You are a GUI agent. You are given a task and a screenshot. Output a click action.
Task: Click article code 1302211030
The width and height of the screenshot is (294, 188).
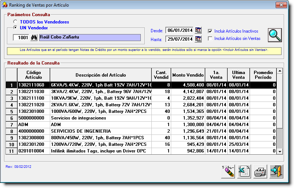[x=34, y=92]
